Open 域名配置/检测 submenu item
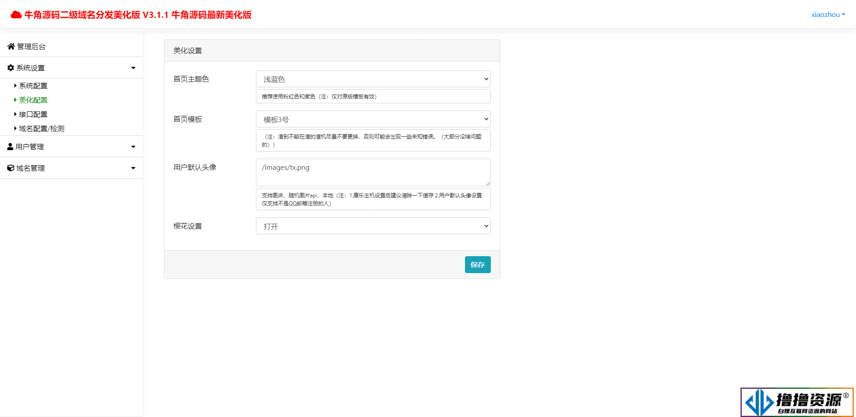Screen dimensions: 856x417 click(41, 128)
